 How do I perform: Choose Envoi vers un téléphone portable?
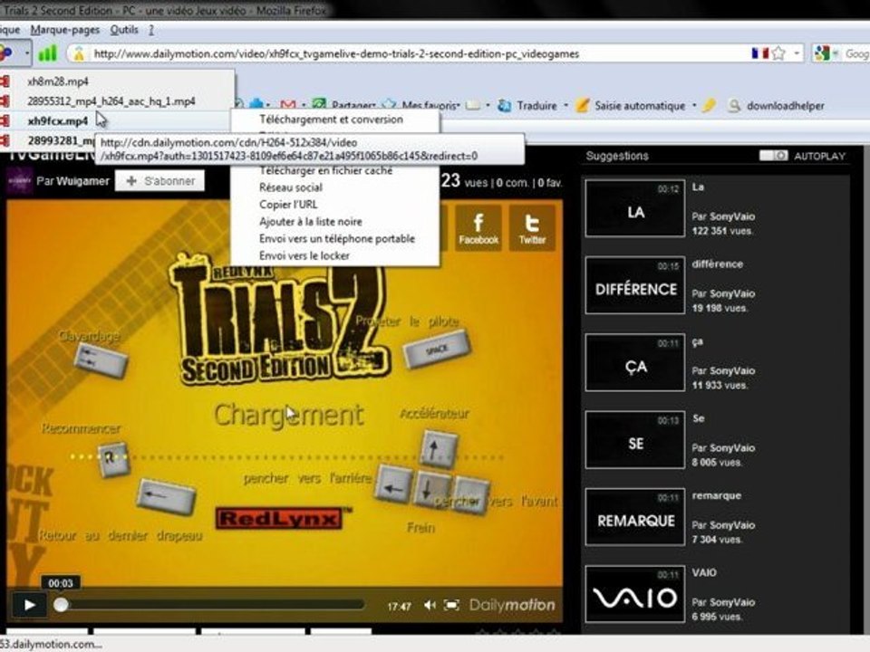(x=337, y=239)
